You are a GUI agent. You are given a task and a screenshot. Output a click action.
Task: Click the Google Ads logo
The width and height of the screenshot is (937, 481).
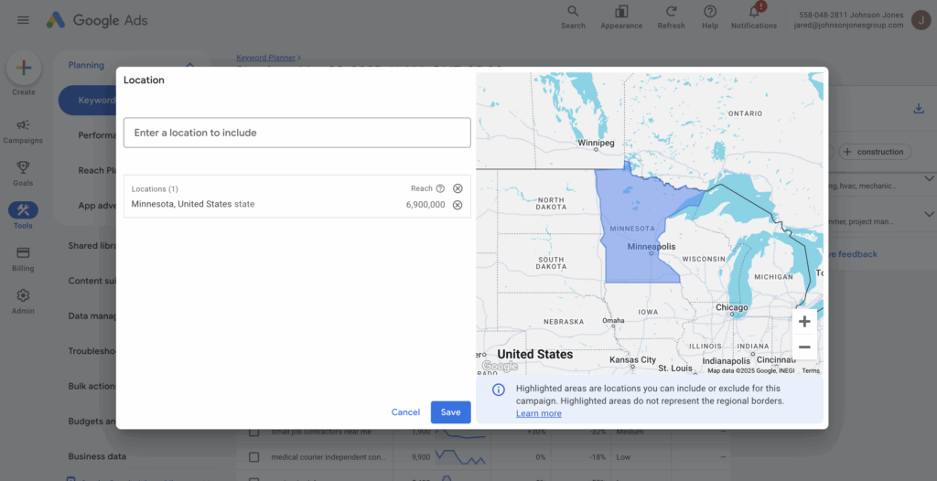[x=97, y=20]
